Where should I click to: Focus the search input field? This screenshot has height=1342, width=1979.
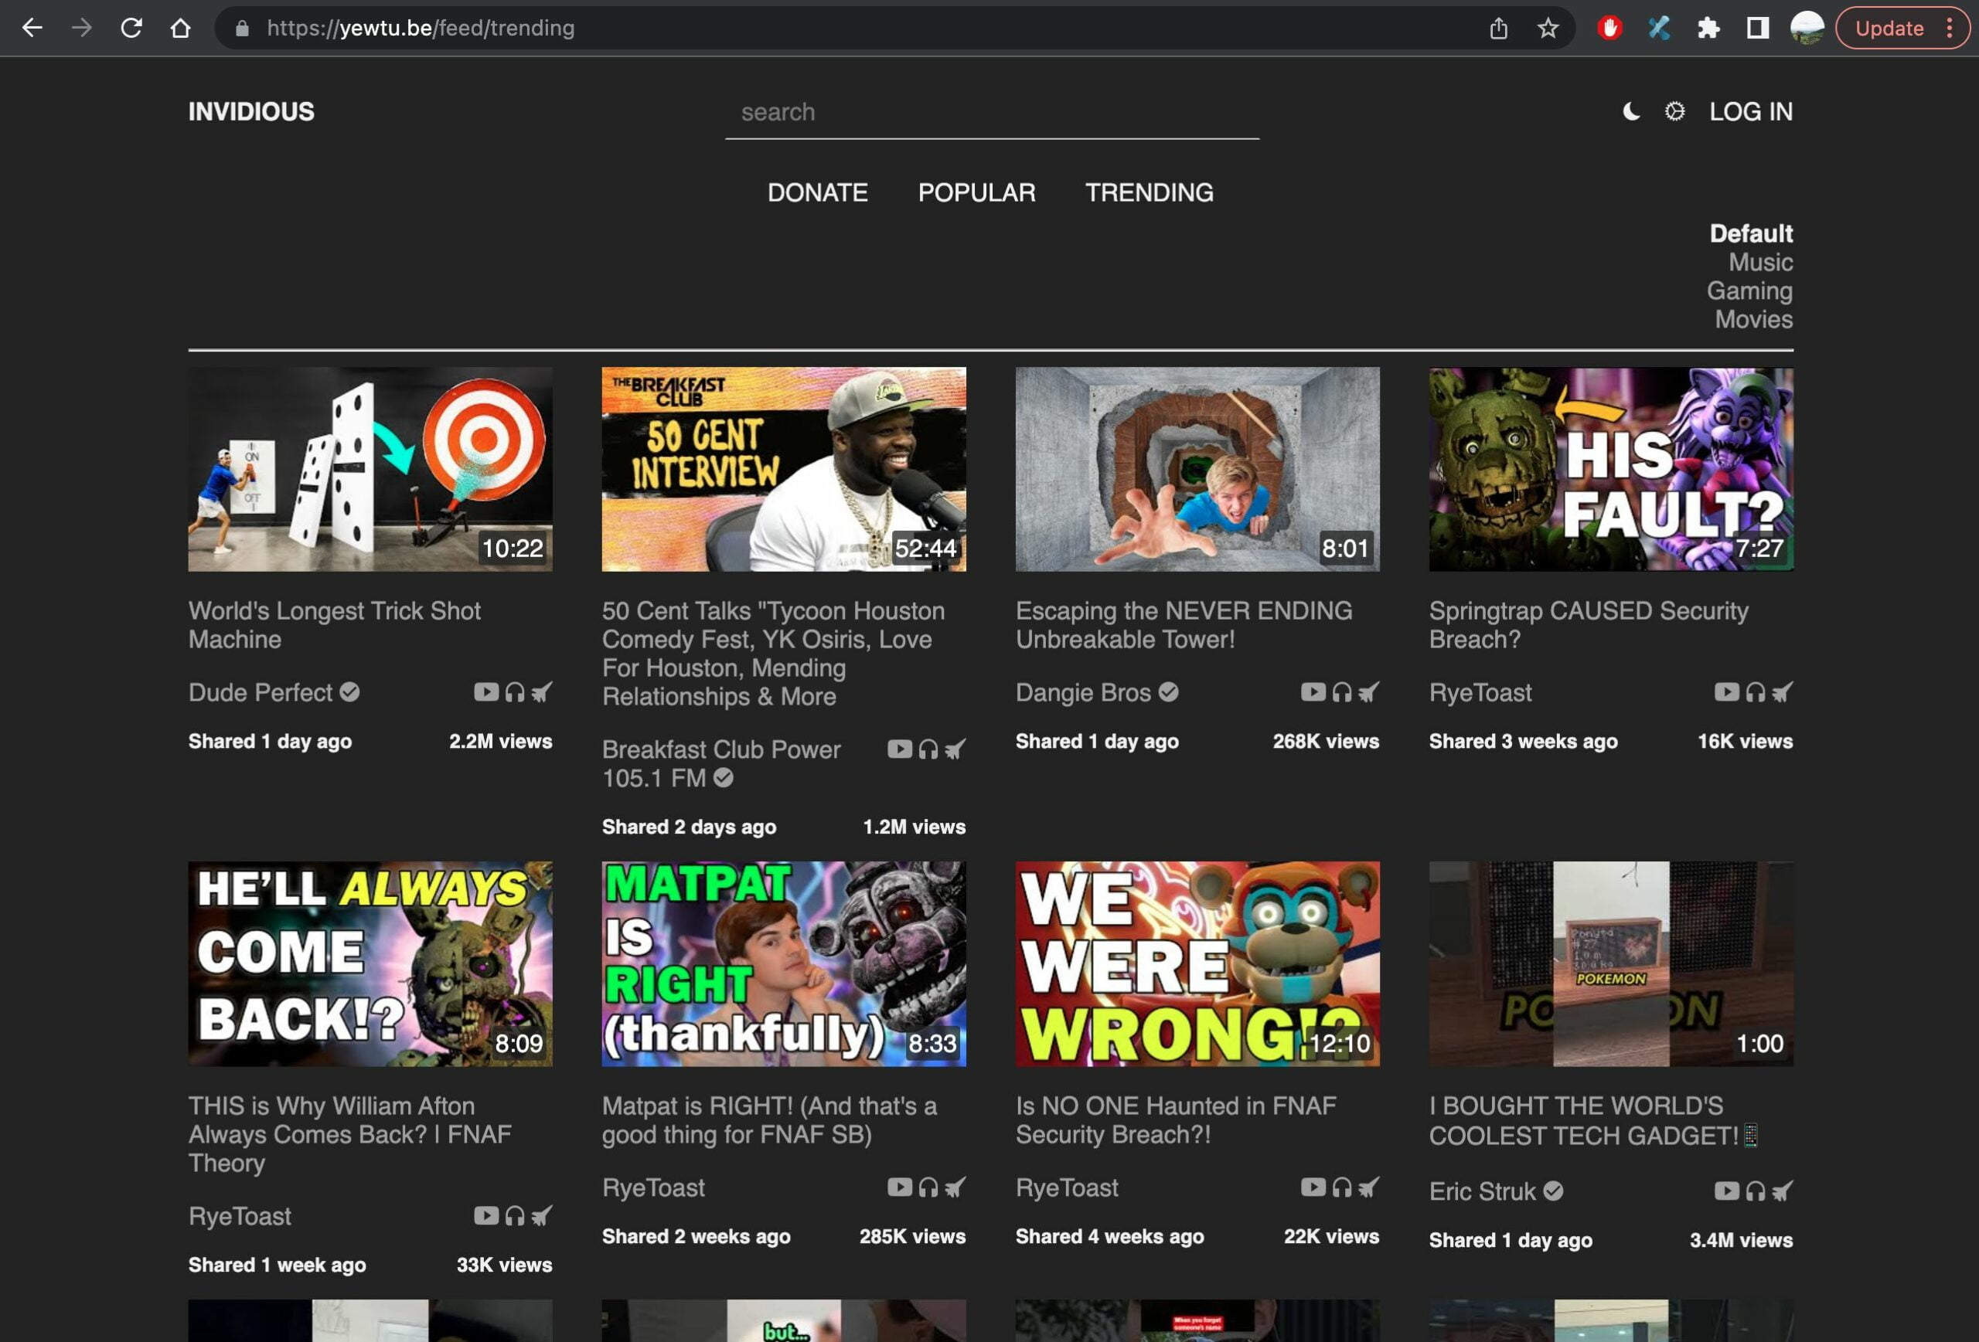[992, 112]
